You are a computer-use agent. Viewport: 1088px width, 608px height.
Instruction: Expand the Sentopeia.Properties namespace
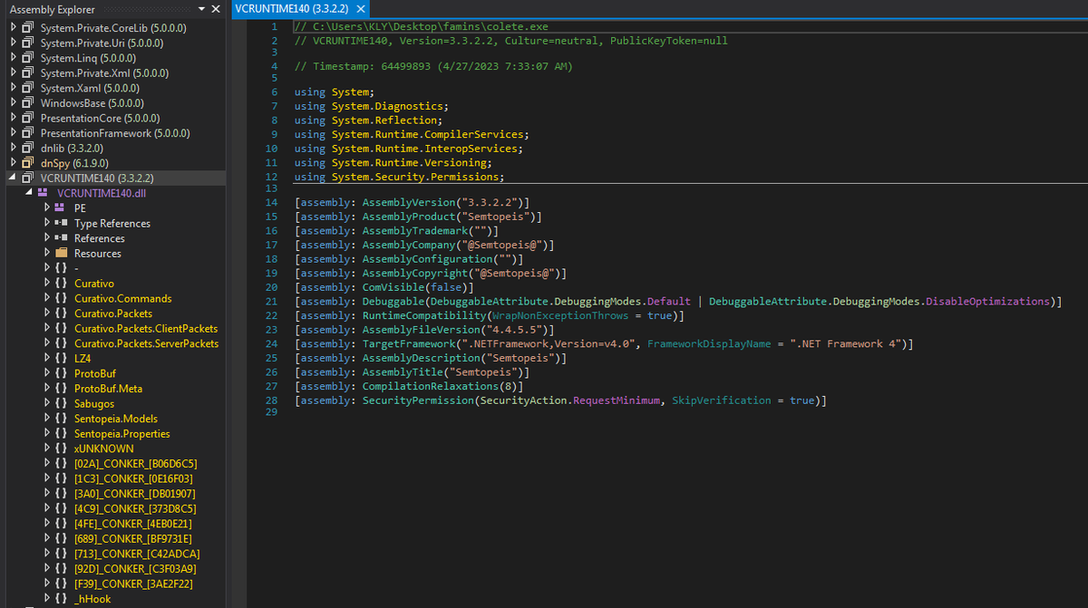46,433
